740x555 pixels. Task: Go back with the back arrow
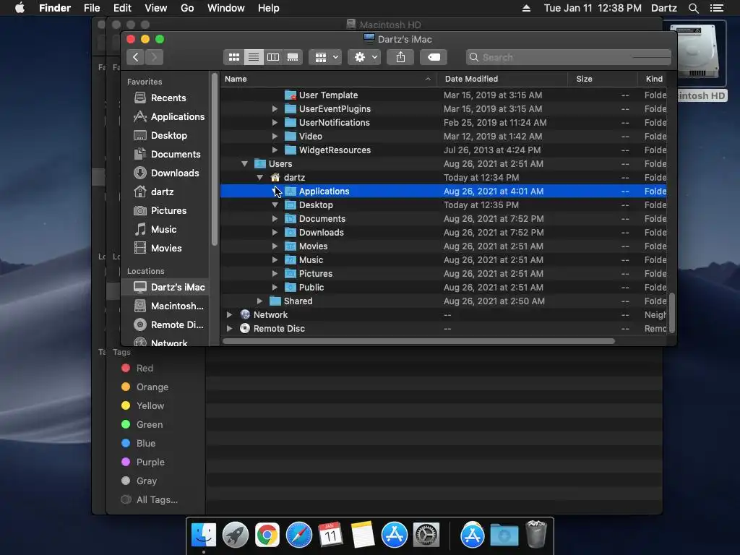point(136,57)
